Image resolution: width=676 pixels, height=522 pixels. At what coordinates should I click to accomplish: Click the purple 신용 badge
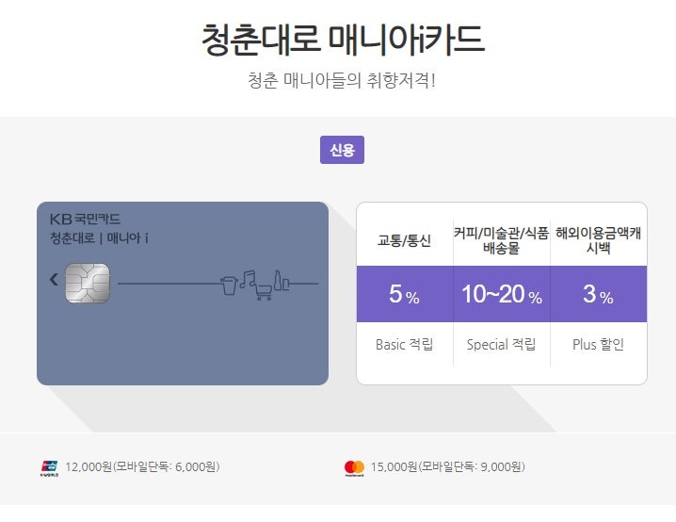342,150
